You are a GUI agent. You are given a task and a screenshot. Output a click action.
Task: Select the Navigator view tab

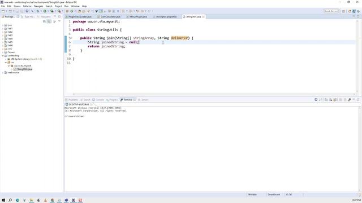pyautogui.click(x=44, y=17)
